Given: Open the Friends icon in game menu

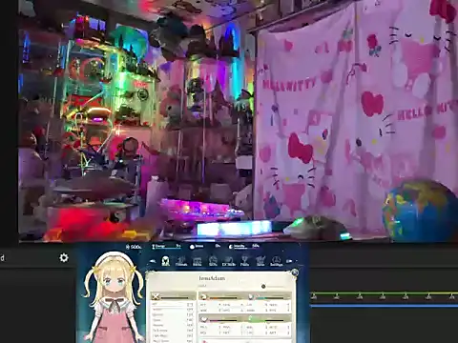Looking at the screenshot, I should (x=181, y=261).
